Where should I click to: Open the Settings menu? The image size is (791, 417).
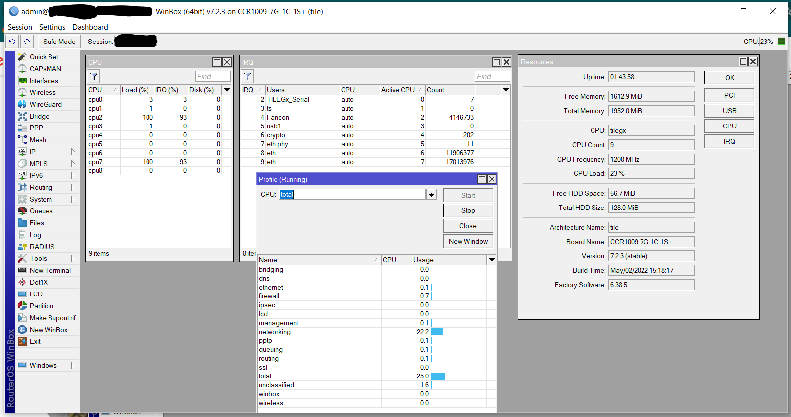(52, 27)
